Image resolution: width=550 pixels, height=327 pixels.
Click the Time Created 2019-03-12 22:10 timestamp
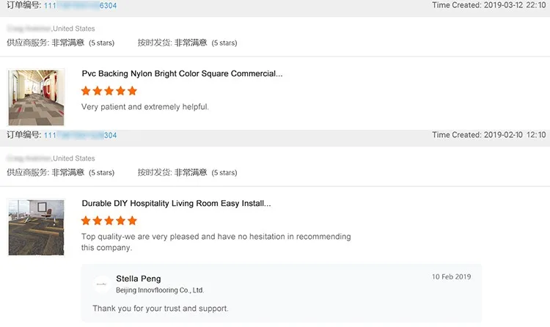point(488,6)
